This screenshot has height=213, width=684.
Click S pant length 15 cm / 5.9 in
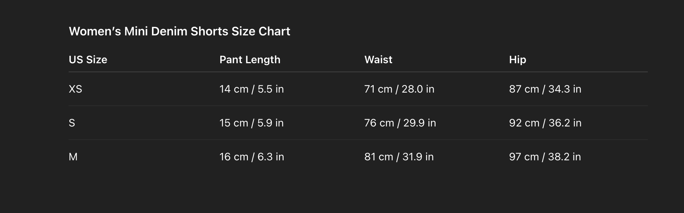point(252,123)
